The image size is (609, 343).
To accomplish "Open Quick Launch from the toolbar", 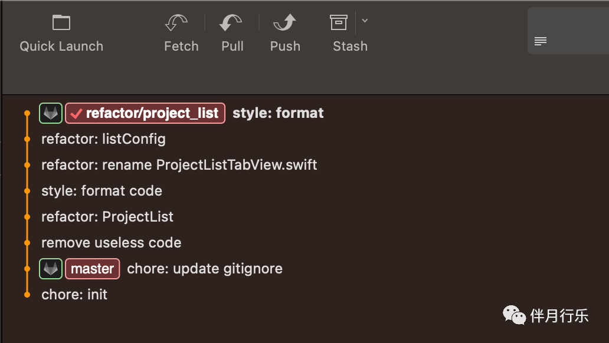I will click(x=61, y=34).
